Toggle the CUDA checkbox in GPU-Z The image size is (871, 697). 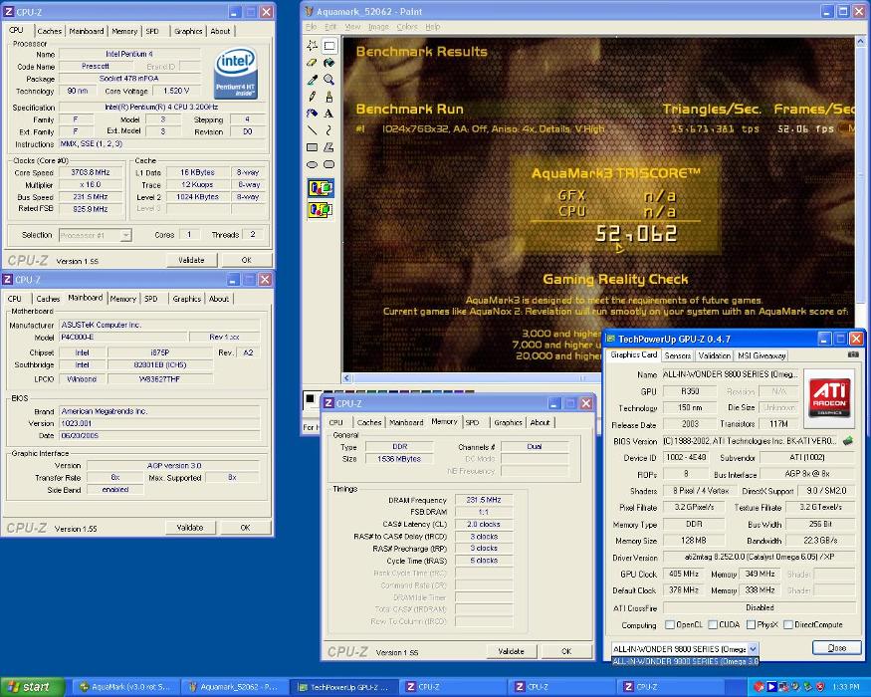pyautogui.click(x=713, y=624)
